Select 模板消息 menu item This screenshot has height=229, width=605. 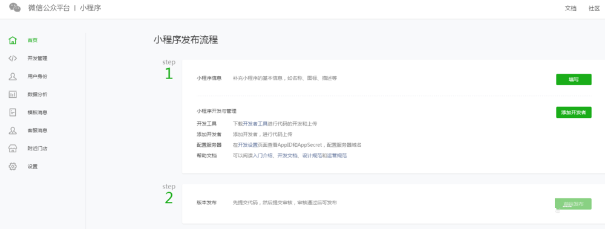(38, 112)
